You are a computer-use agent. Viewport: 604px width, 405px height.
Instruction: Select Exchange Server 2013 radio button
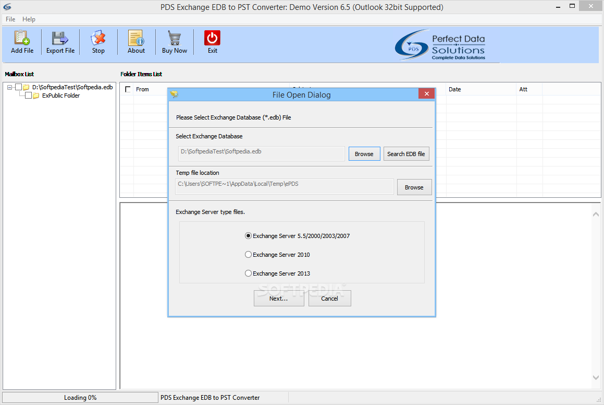tap(249, 273)
